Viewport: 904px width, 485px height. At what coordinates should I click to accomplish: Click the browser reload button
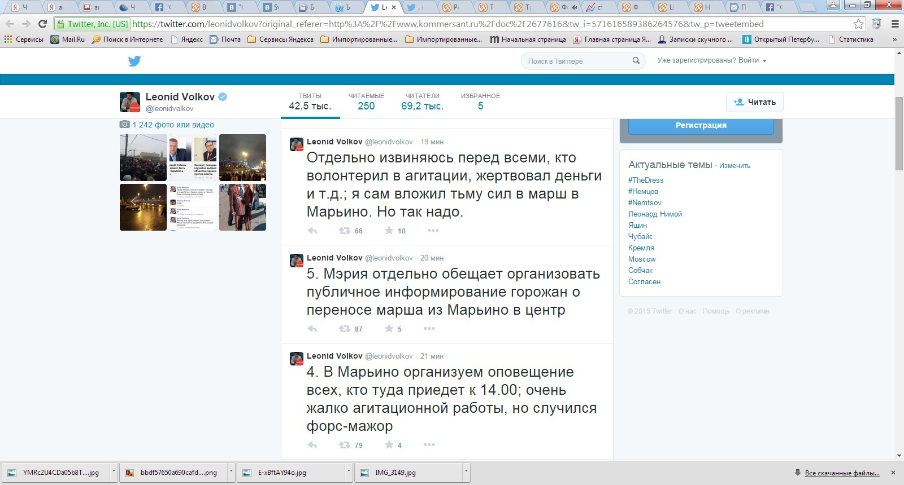coord(42,24)
